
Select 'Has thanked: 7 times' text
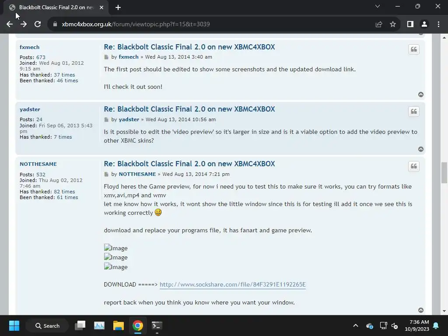tap(45, 137)
